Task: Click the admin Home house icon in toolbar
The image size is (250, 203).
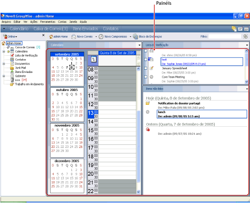Action: [51, 37]
